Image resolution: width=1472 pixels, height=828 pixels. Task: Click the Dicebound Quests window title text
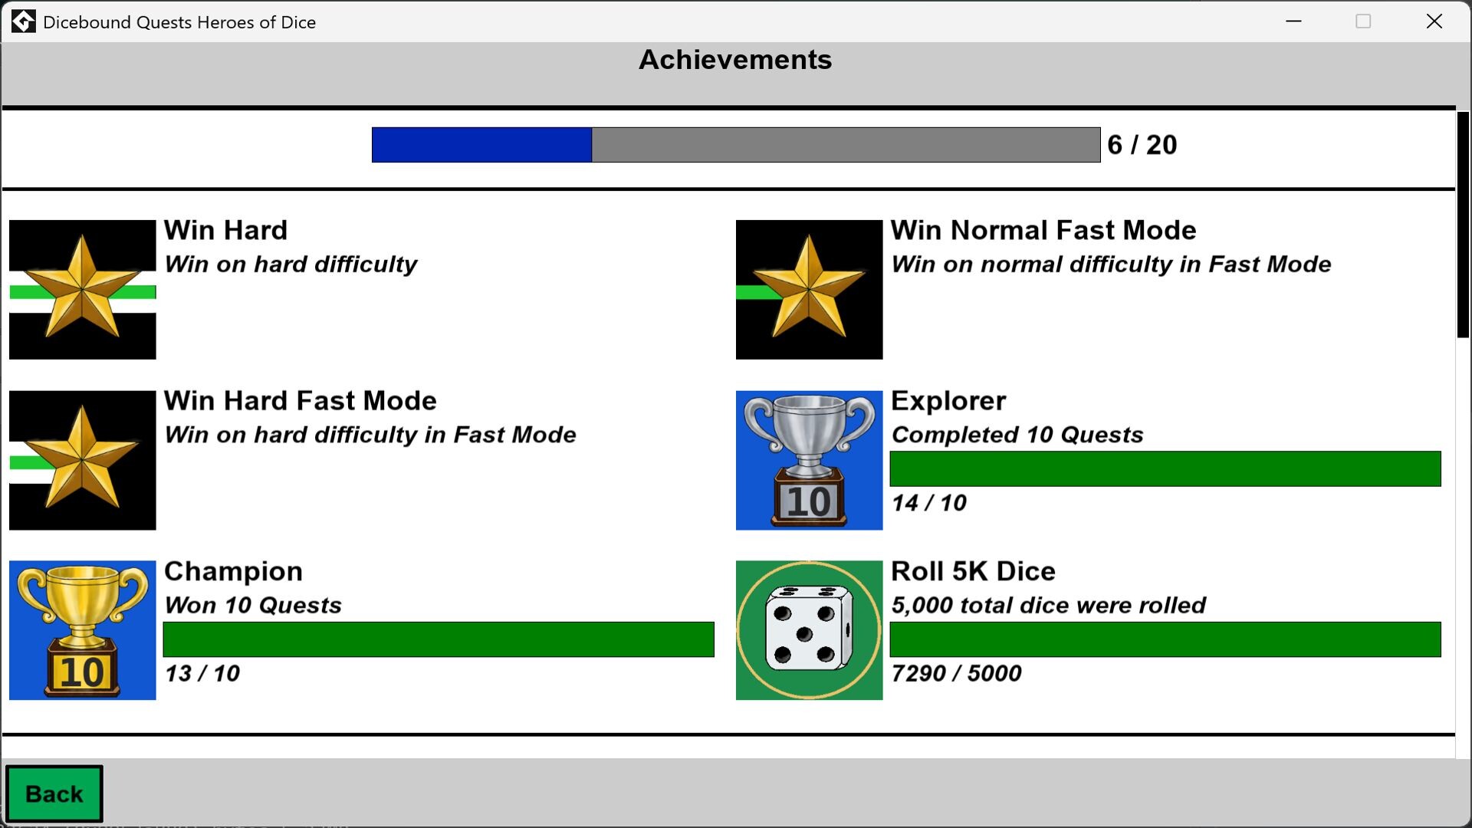click(179, 22)
